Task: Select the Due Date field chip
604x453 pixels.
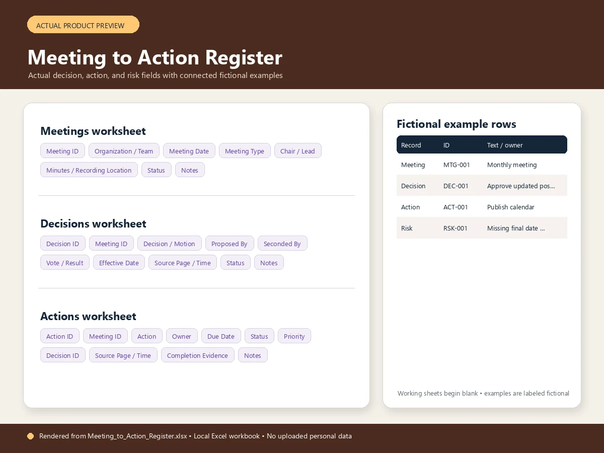Action: (x=221, y=336)
